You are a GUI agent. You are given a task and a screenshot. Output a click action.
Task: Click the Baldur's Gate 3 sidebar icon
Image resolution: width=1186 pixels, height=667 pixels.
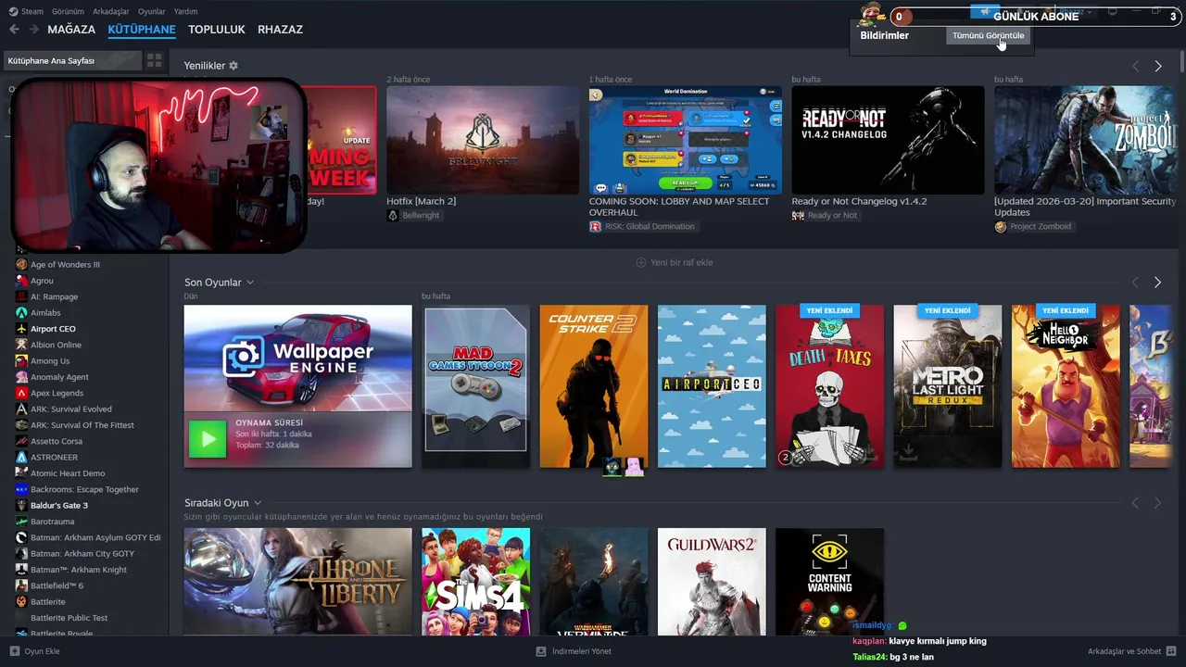tap(21, 506)
